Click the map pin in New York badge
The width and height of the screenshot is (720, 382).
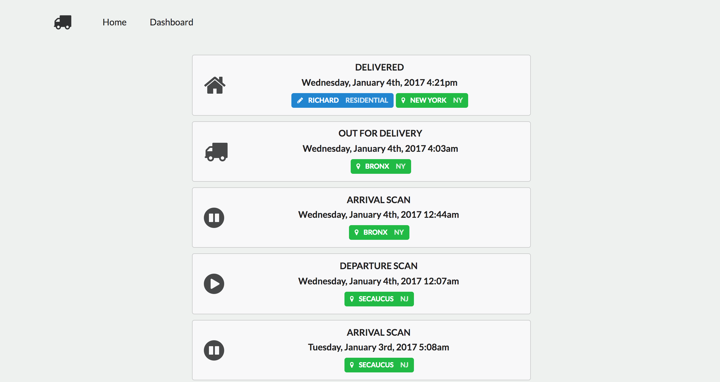[403, 100]
